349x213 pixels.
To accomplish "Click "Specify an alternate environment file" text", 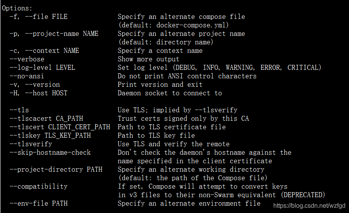I will click(189, 203).
